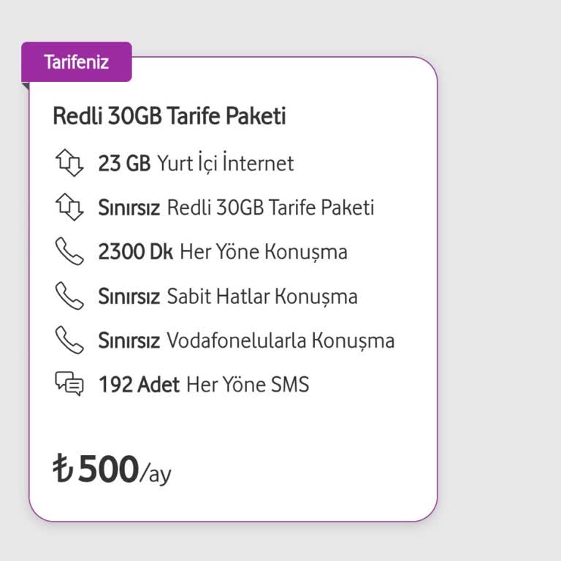Viewport: 561px width, 561px height.
Task: Open the Redli 30GB Tarife Paketi title
Action: click(x=169, y=116)
